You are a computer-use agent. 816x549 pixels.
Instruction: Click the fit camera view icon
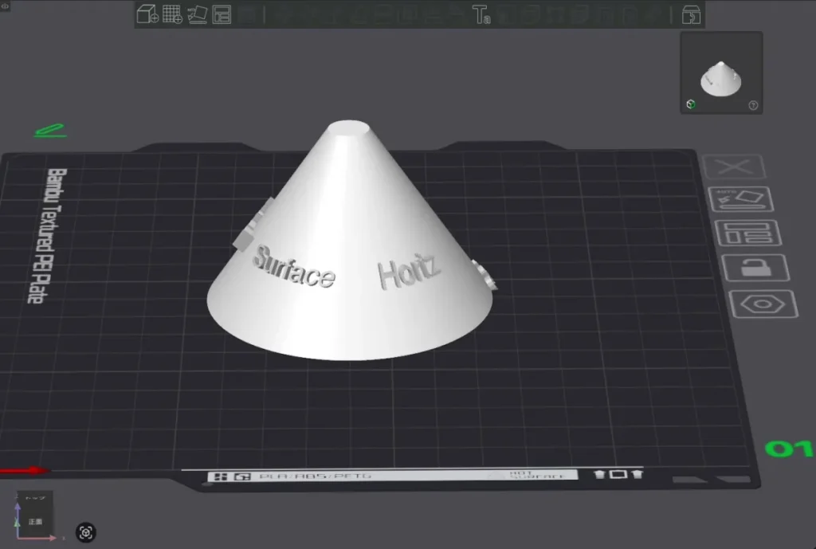point(86,532)
